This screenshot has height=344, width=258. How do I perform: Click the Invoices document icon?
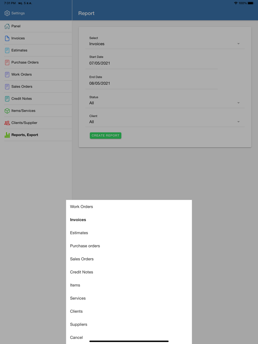[7, 38]
